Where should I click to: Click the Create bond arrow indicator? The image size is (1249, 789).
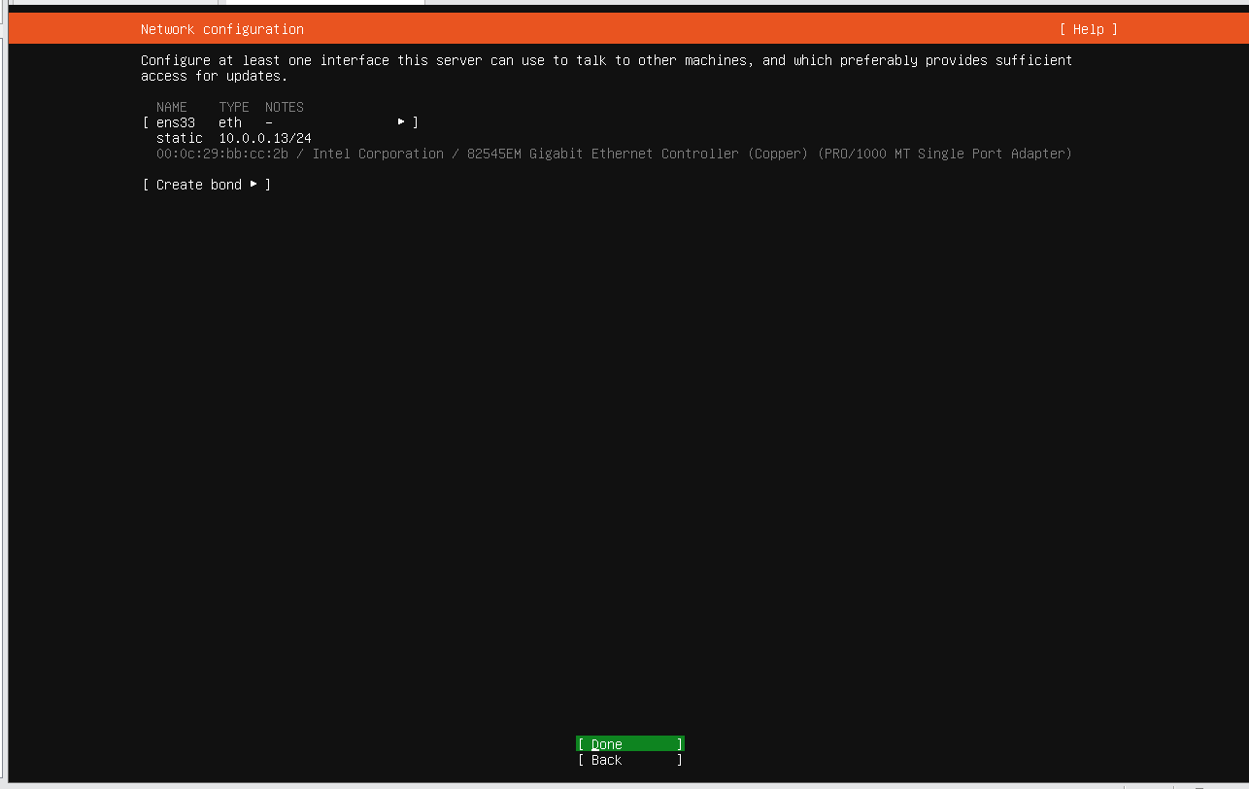253,185
